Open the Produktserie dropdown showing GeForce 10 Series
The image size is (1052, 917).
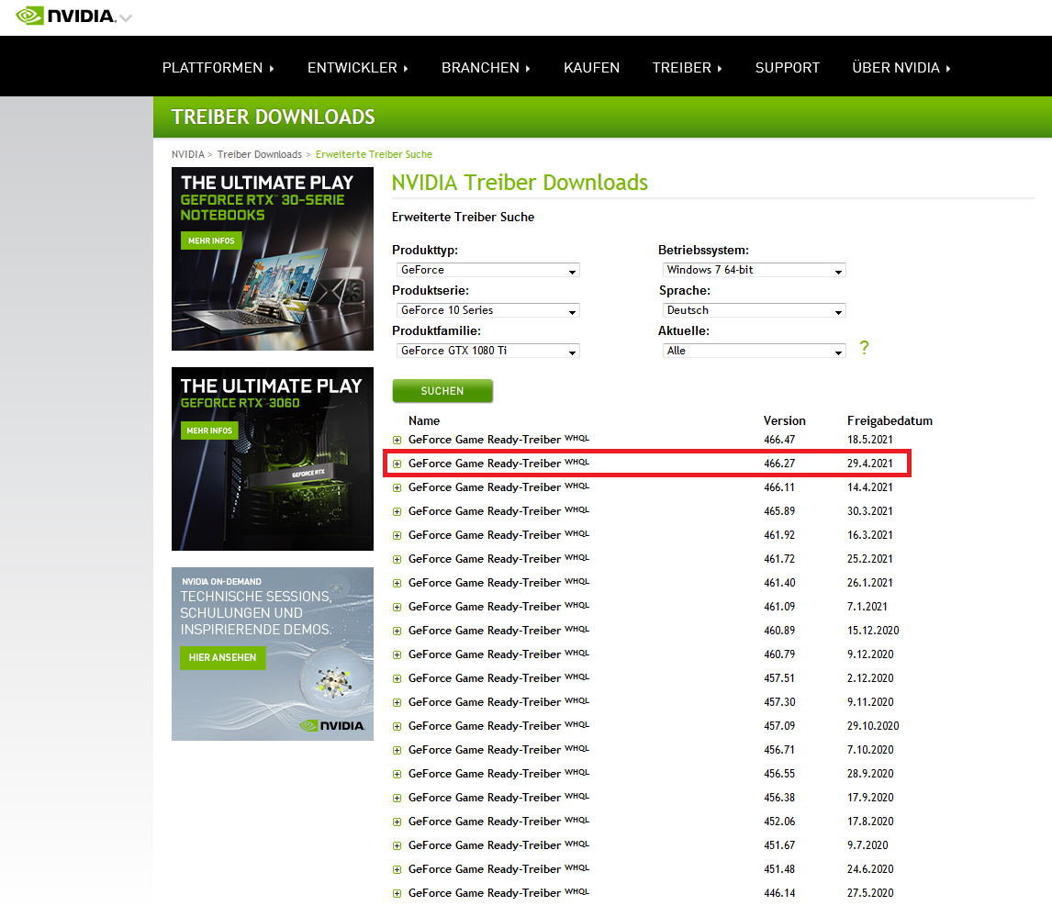tap(487, 310)
